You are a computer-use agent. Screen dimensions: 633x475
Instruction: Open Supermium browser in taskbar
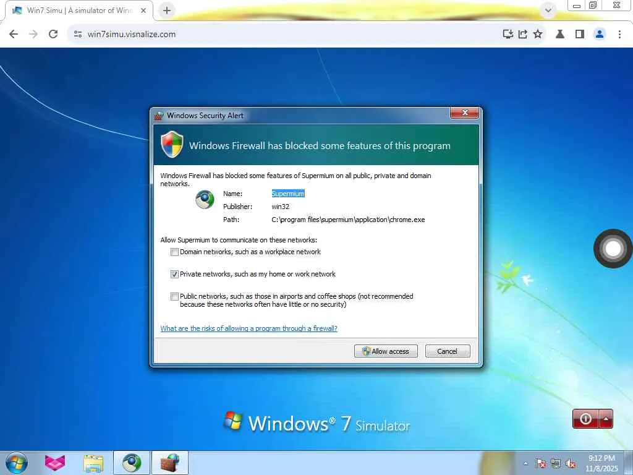pos(132,463)
